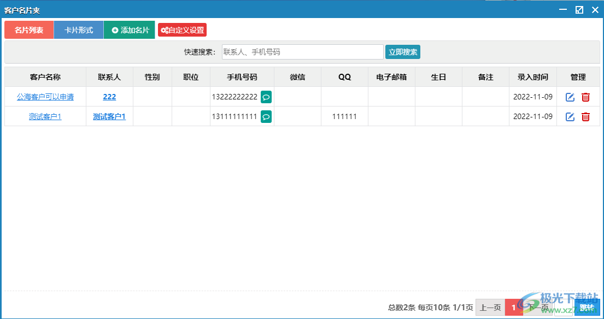The width and height of the screenshot is (604, 319).
Task: Select 2022-11-09 date in 测试客户1 row
Action: 533,116
